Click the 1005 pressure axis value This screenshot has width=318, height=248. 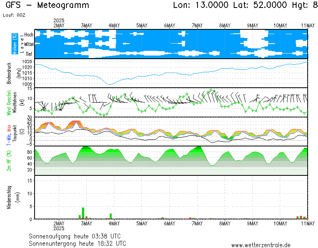click(27, 84)
